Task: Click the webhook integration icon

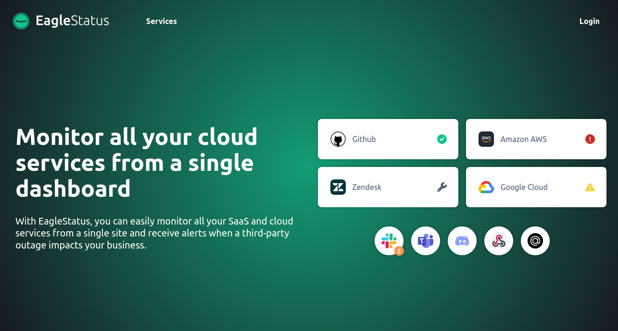Action: pyautogui.click(x=499, y=241)
